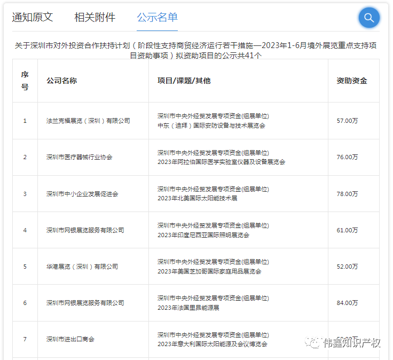Click the 84.00万 funding amount
Viewport: 393px width, 360px height.
[x=347, y=303]
